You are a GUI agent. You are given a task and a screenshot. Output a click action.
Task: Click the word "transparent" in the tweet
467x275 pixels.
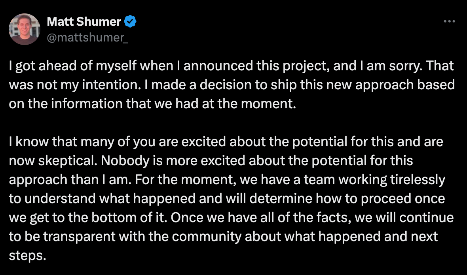pyautogui.click(x=79, y=237)
